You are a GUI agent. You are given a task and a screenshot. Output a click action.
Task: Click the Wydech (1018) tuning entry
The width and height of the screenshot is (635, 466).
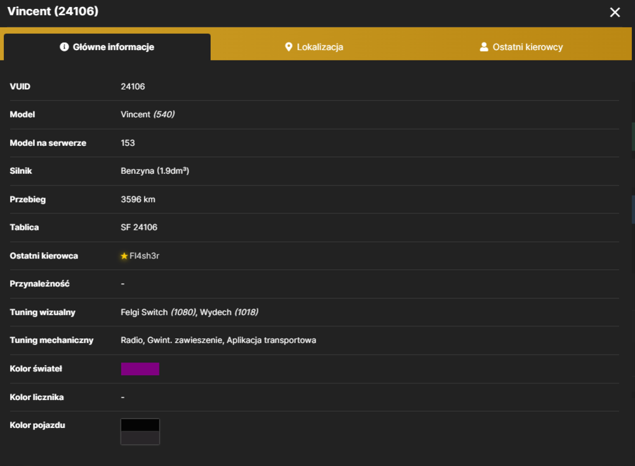point(229,312)
